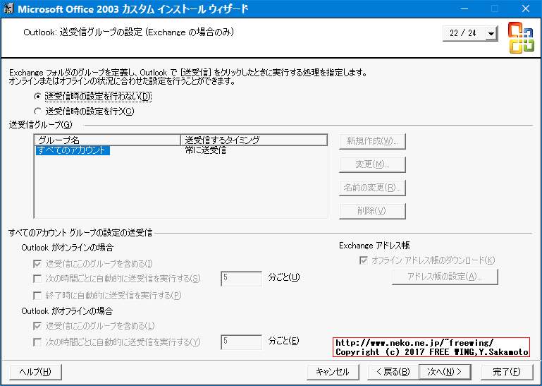Click the Microsoft Office logo icon
The image size is (542, 386).
(521, 37)
